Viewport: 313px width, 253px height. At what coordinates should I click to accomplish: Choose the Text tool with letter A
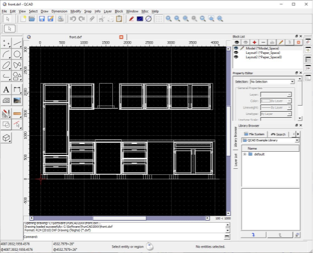(6, 90)
